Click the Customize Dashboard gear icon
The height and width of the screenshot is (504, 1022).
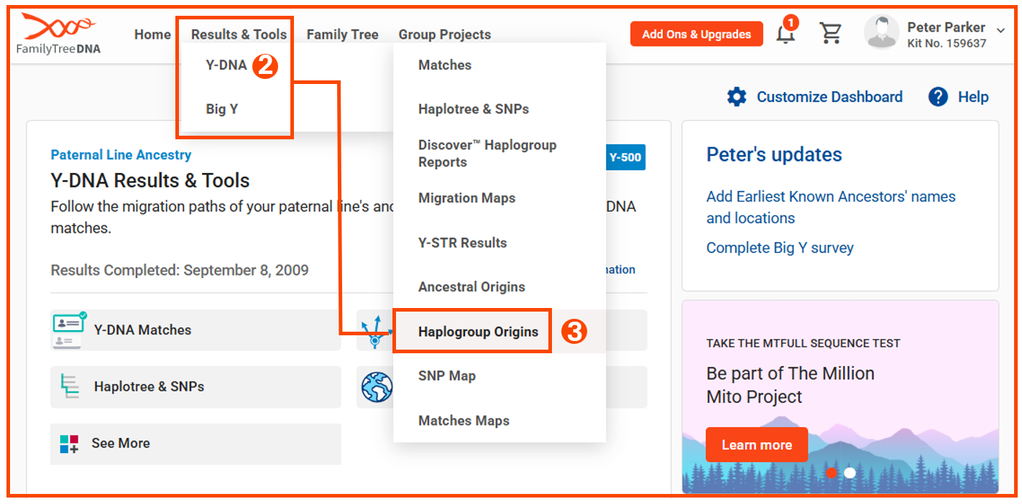coord(737,96)
